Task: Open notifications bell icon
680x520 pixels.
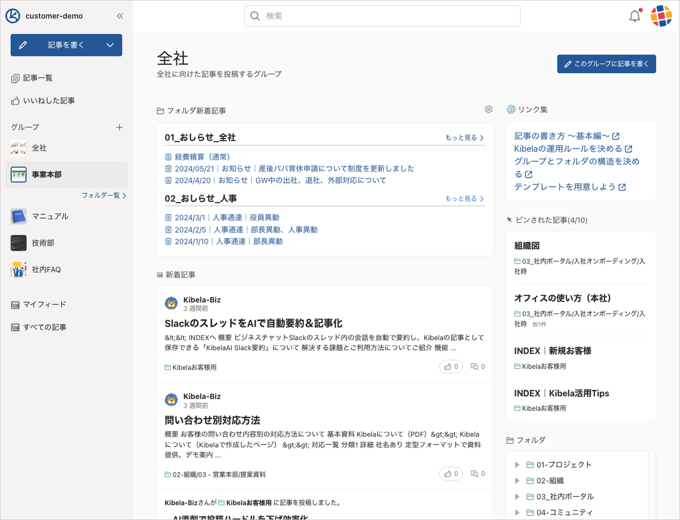Action: click(x=635, y=16)
